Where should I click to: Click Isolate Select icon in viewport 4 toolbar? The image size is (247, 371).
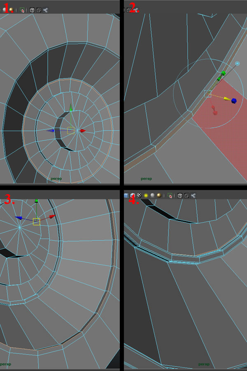[170, 195]
